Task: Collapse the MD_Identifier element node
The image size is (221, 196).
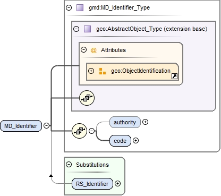Action: pos(46,125)
